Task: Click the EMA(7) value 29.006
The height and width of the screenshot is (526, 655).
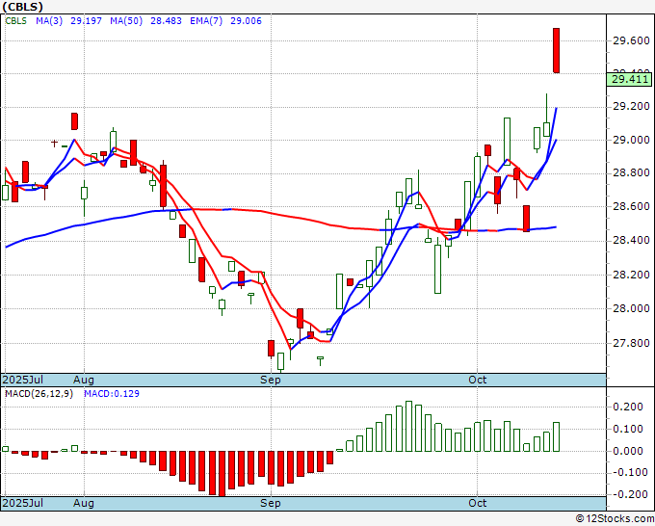Action: (x=246, y=21)
